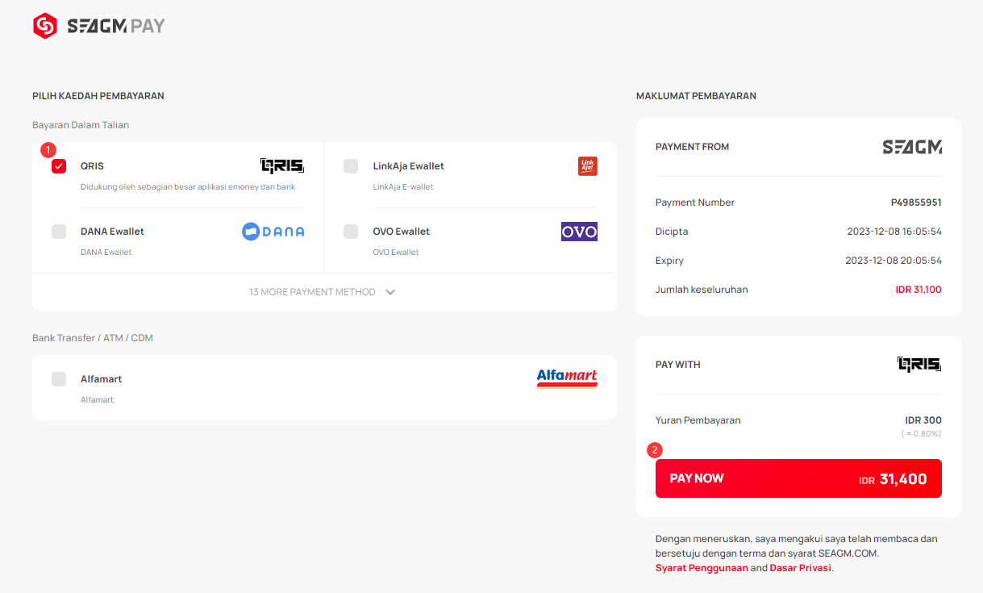The width and height of the screenshot is (983, 593).
Task: Click the Alfamart option title
Action: 102,379
